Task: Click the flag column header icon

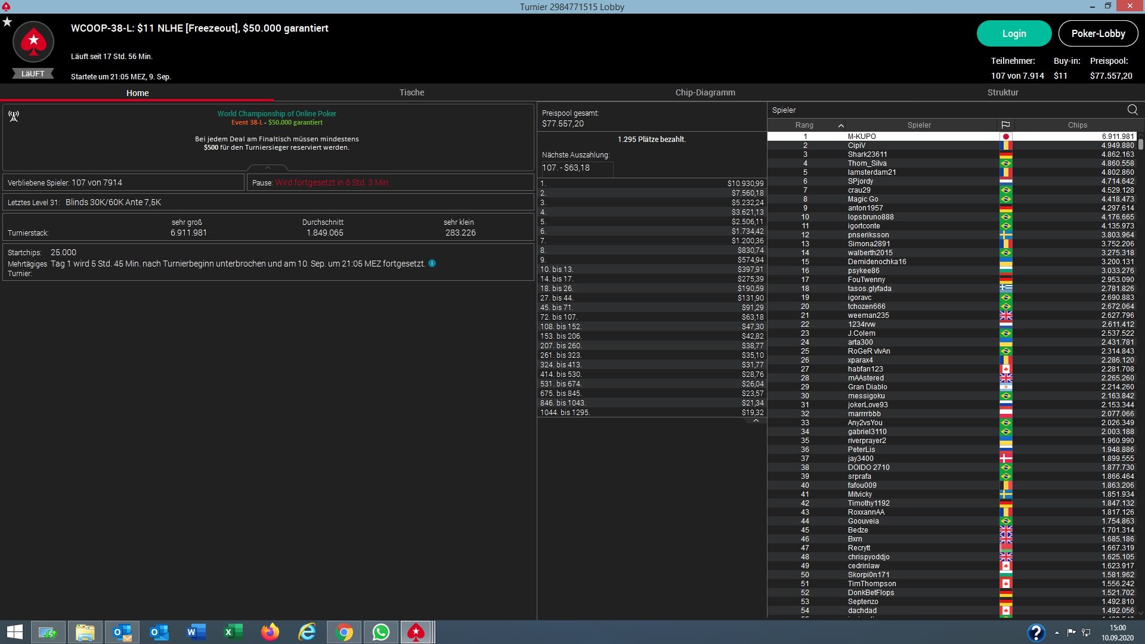Action: pos(1005,125)
